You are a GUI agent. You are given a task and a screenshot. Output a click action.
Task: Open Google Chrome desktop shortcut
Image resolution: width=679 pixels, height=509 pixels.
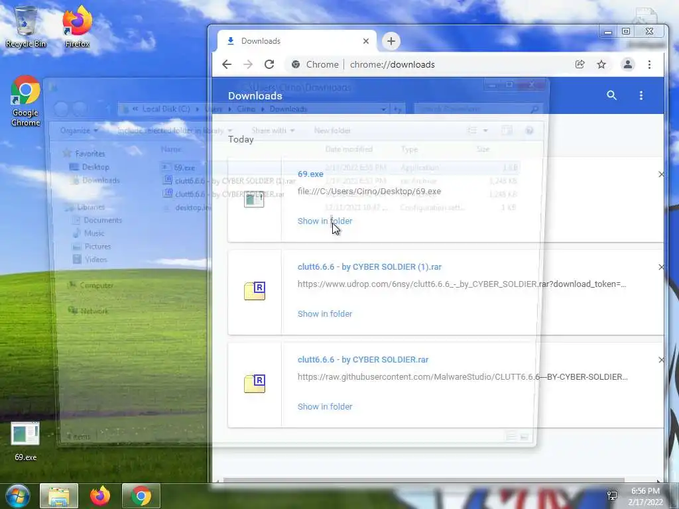26,101
